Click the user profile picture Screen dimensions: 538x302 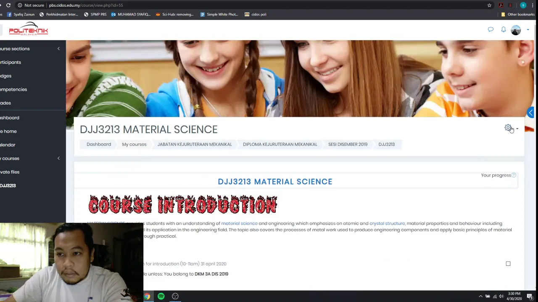(516, 30)
